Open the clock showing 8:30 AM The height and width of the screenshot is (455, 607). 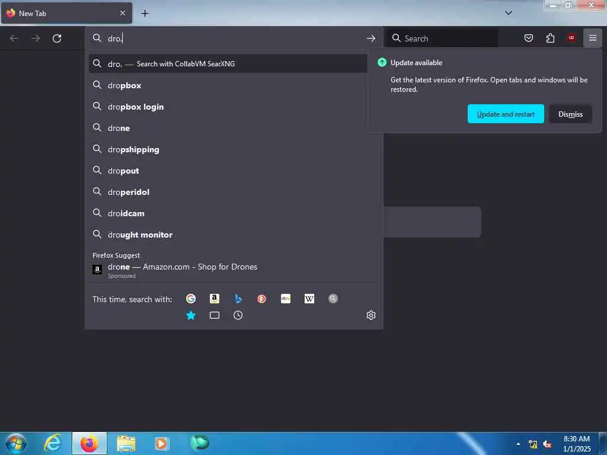577,444
